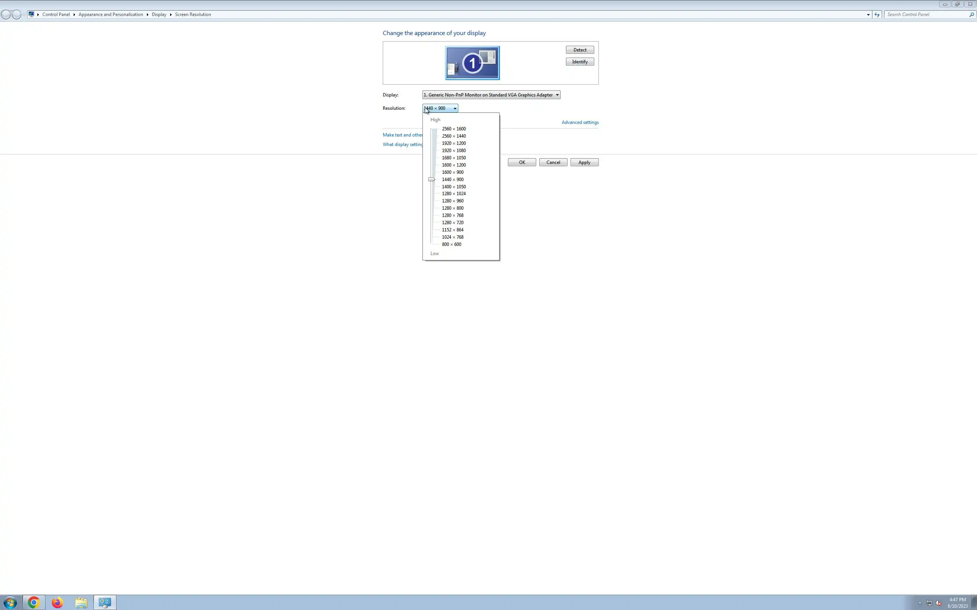Click the volume speaker tray icon
The image size is (977, 610).
click(938, 603)
